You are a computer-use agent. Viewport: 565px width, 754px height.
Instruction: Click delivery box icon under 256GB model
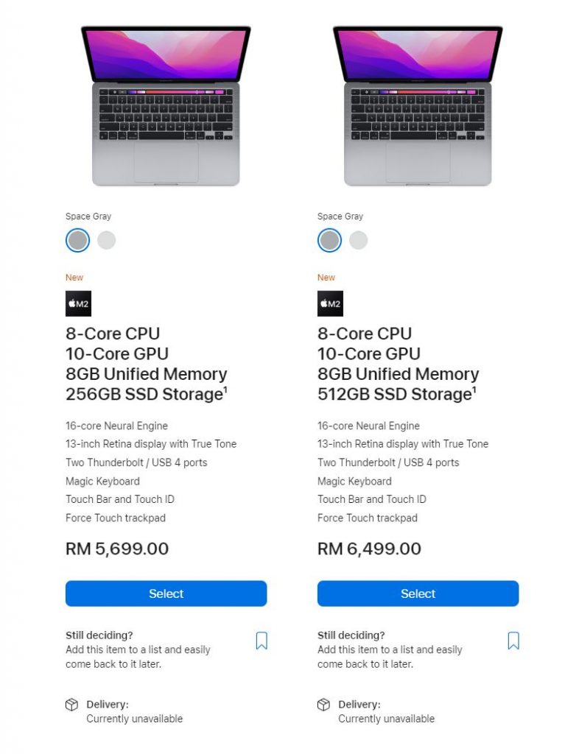tap(71, 705)
